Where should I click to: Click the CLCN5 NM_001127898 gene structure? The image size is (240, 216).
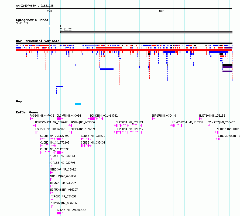[x=52, y=152]
